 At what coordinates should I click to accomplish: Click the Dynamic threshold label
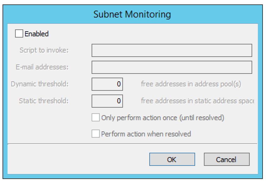coord(40,84)
